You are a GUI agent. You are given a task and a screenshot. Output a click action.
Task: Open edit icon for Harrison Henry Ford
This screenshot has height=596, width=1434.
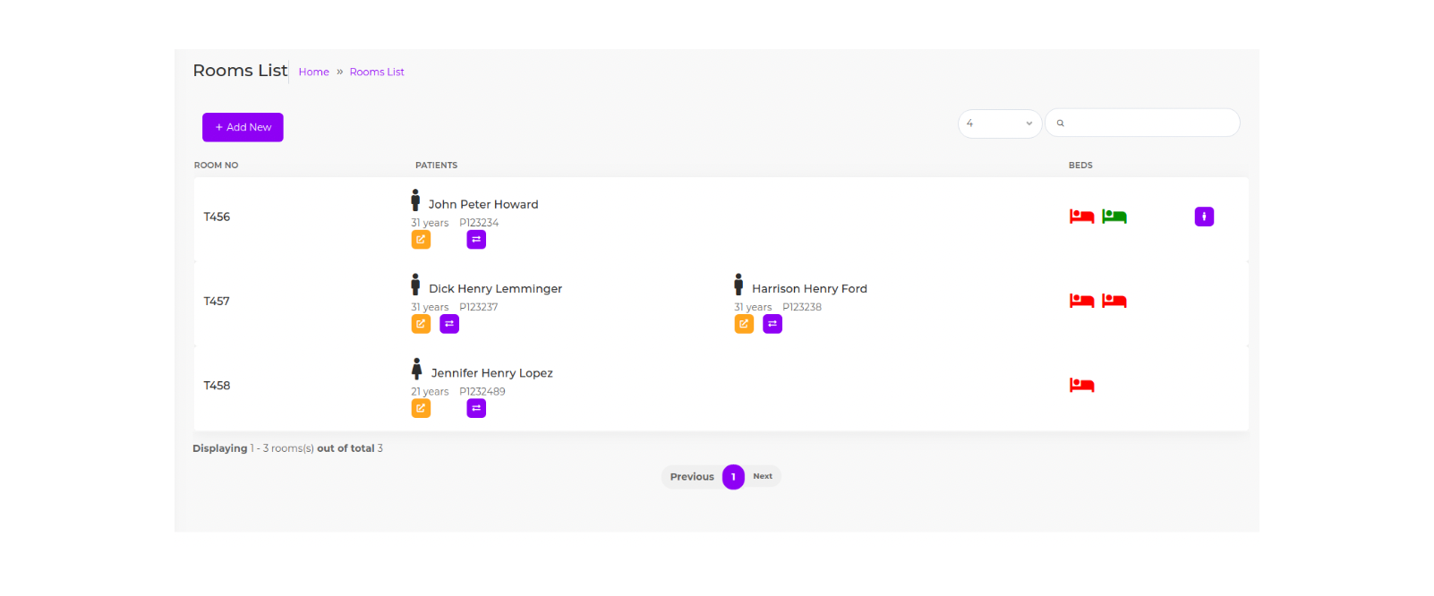coord(744,324)
